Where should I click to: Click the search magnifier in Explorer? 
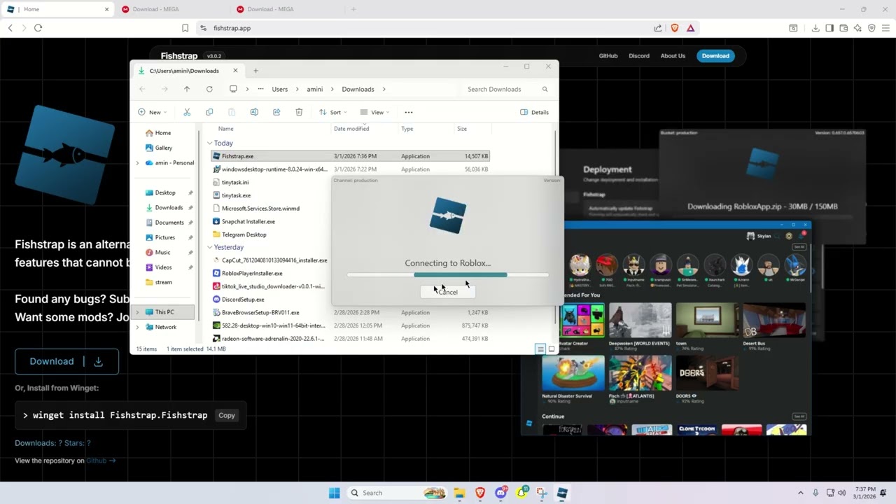pyautogui.click(x=545, y=89)
